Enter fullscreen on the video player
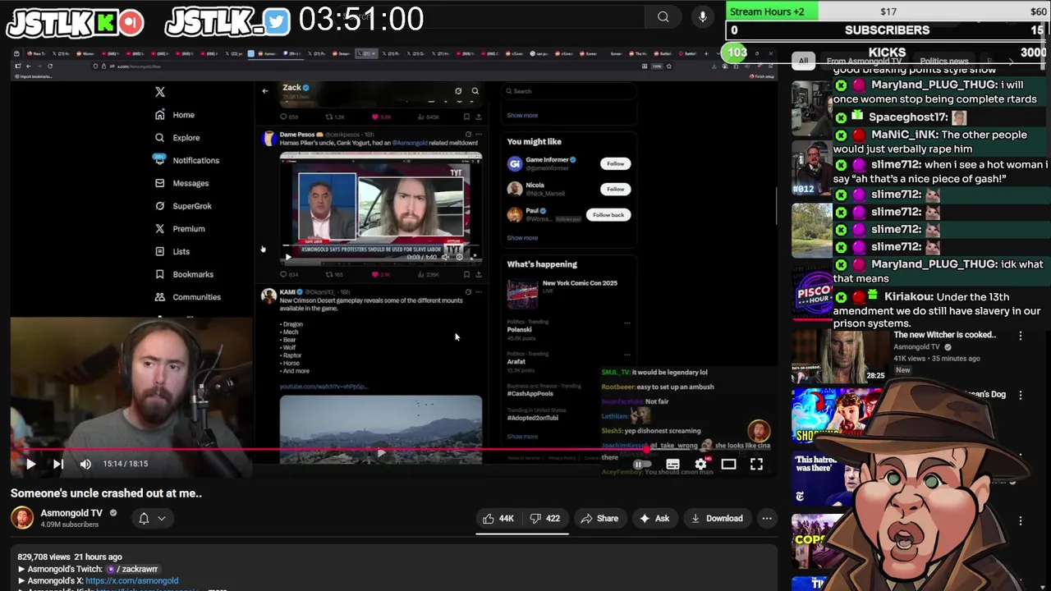 [756, 465]
